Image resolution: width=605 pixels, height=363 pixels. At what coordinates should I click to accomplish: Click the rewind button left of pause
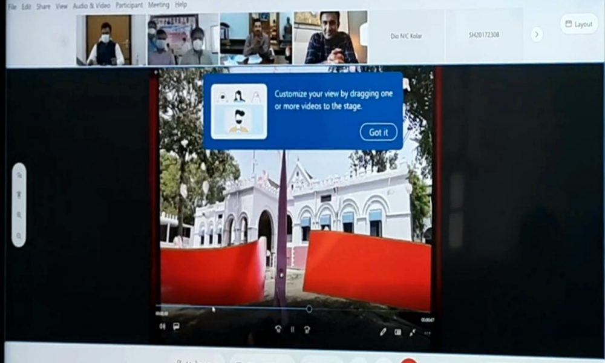278,329
